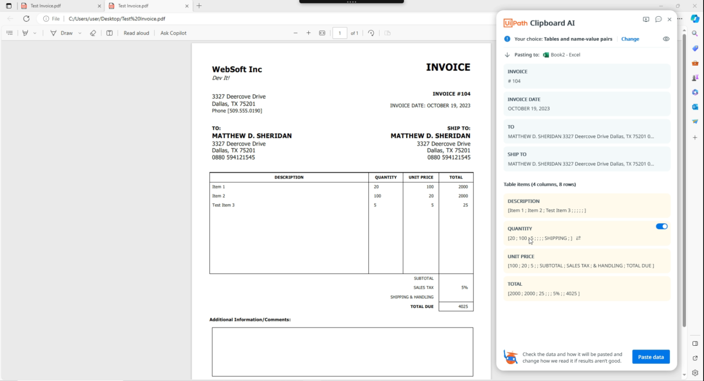
Task: Open the Draw tool options chevron
Action: pyautogui.click(x=79, y=33)
